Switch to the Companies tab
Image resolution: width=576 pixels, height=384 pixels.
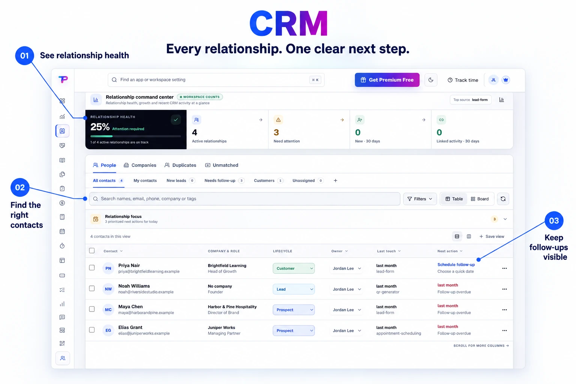click(x=140, y=165)
